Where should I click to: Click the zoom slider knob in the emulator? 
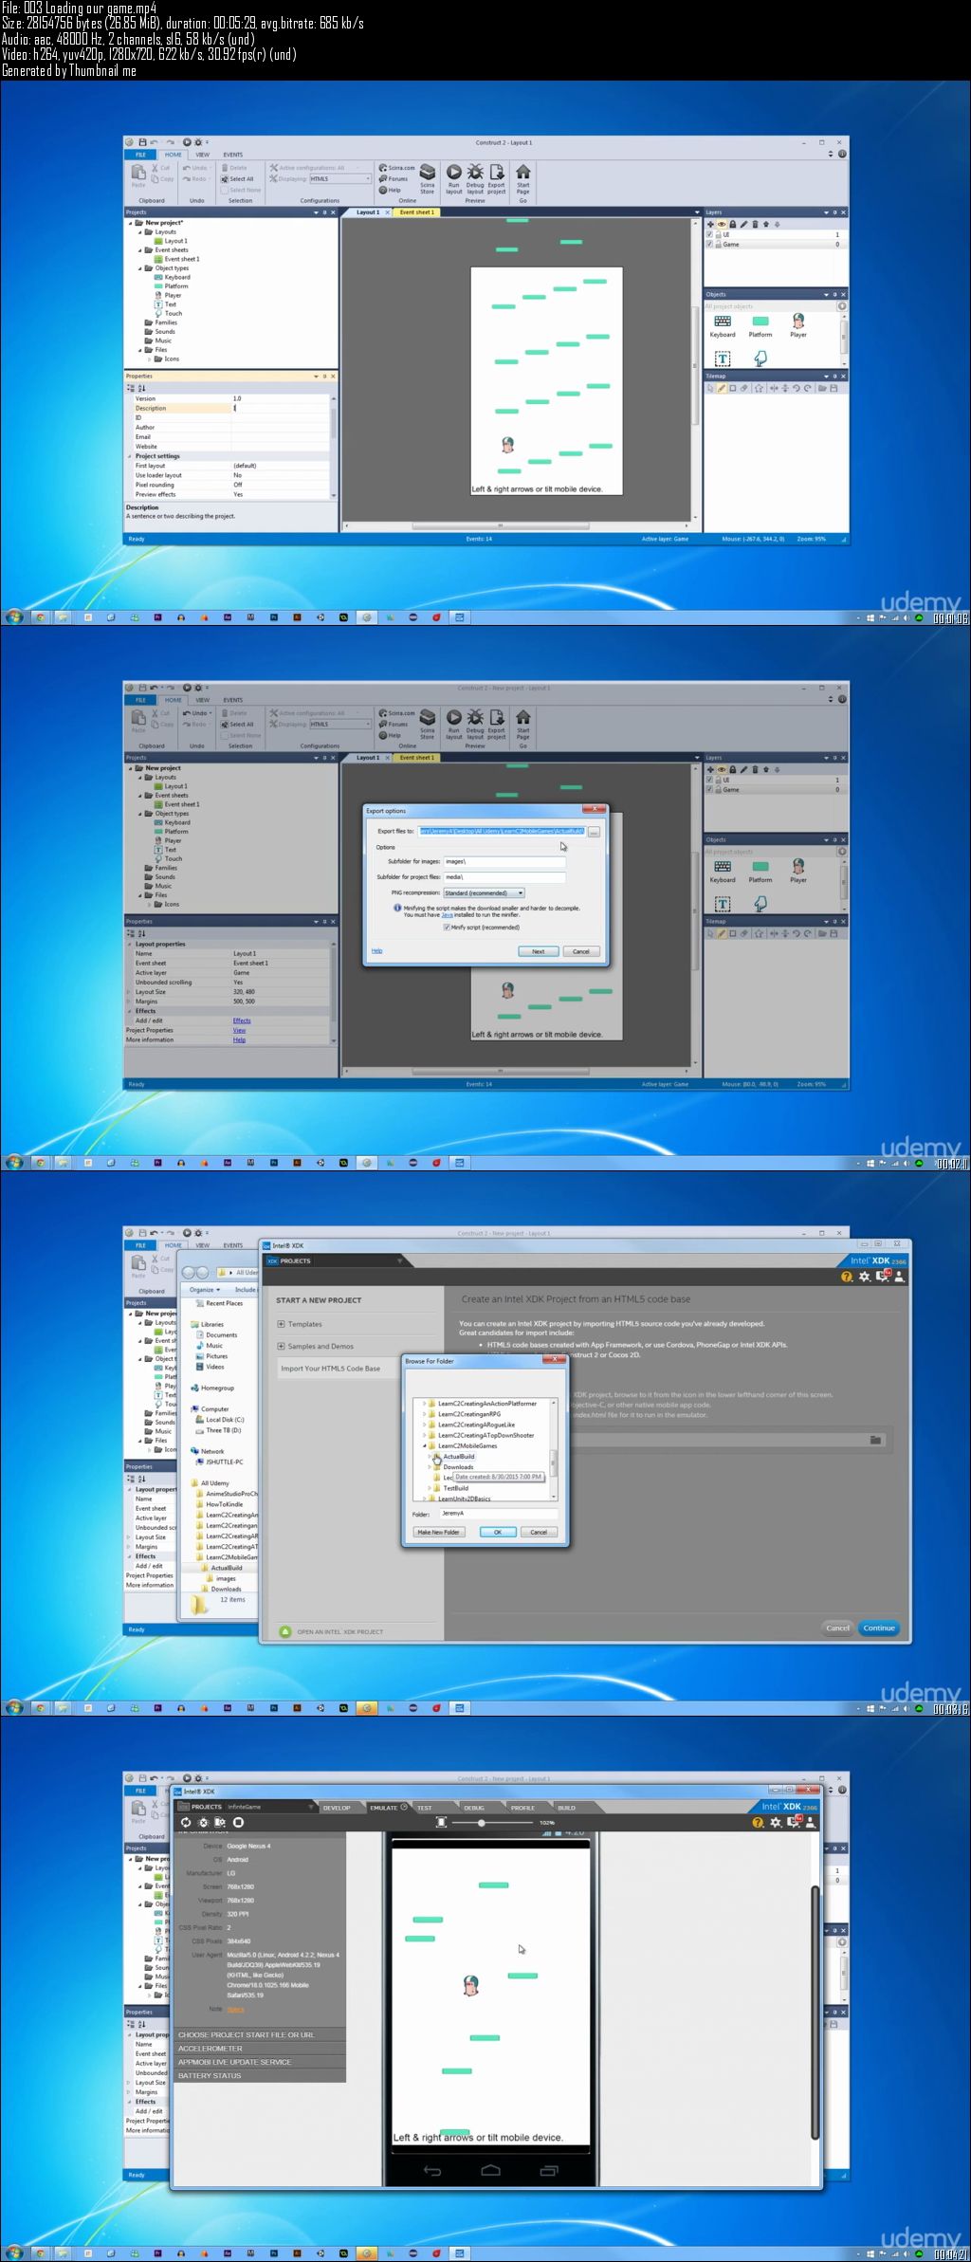(482, 1823)
